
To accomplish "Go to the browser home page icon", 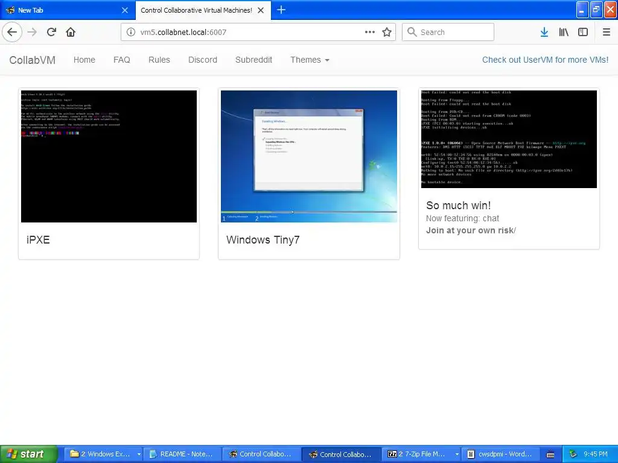I will pyautogui.click(x=71, y=32).
